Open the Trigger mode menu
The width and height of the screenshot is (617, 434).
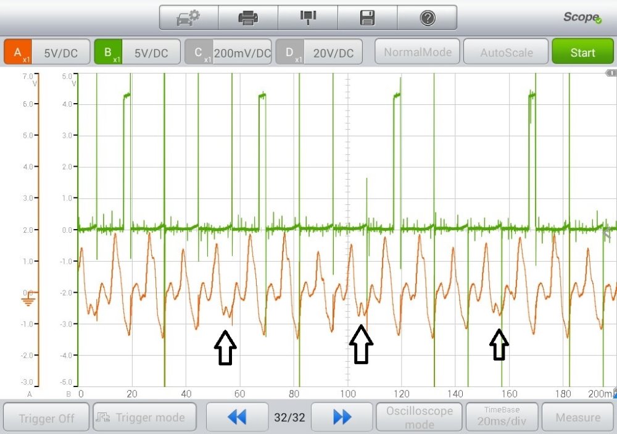point(144,417)
